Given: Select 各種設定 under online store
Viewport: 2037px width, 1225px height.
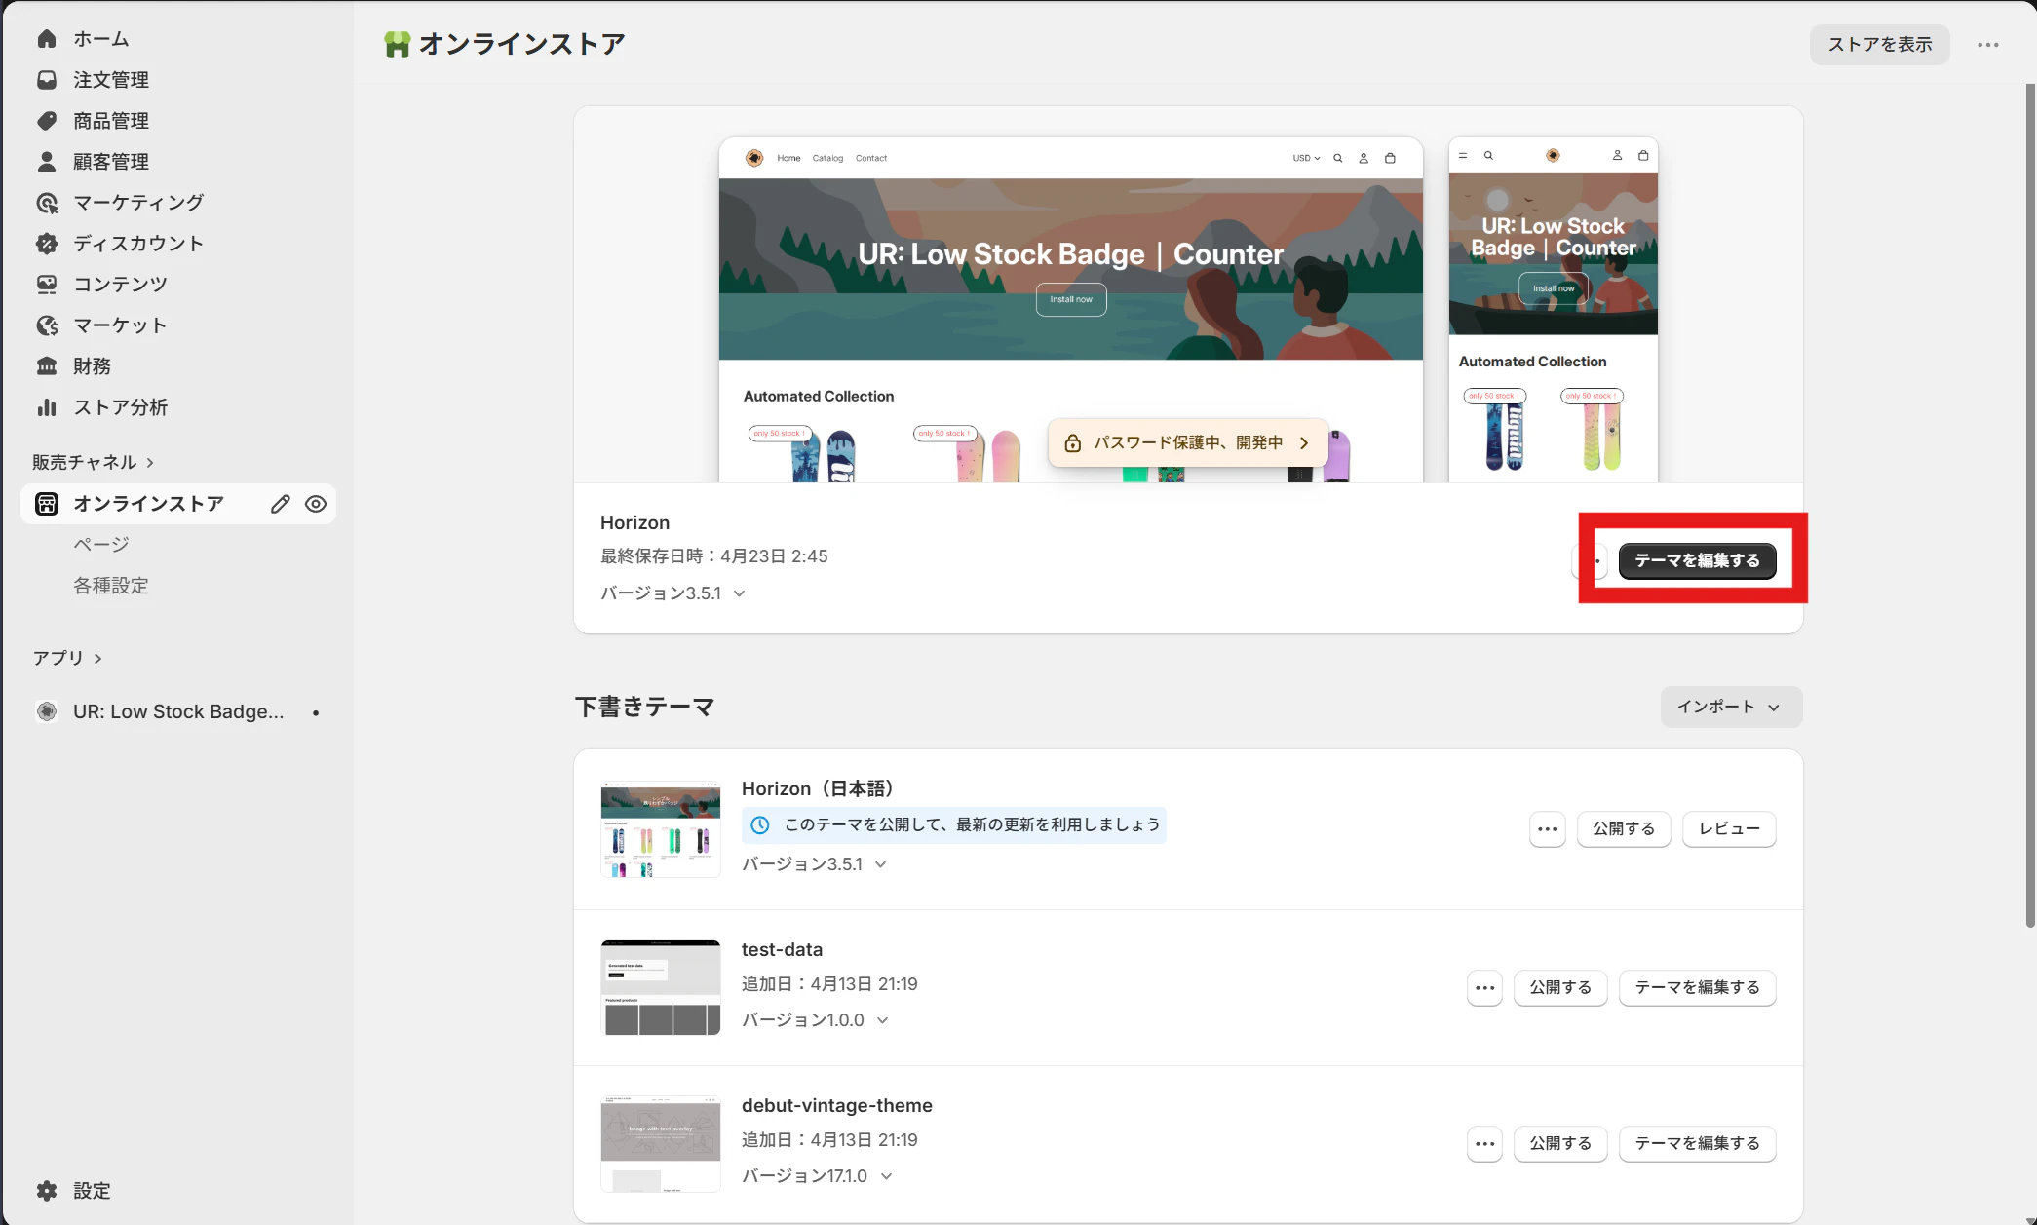Looking at the screenshot, I should tap(111, 586).
